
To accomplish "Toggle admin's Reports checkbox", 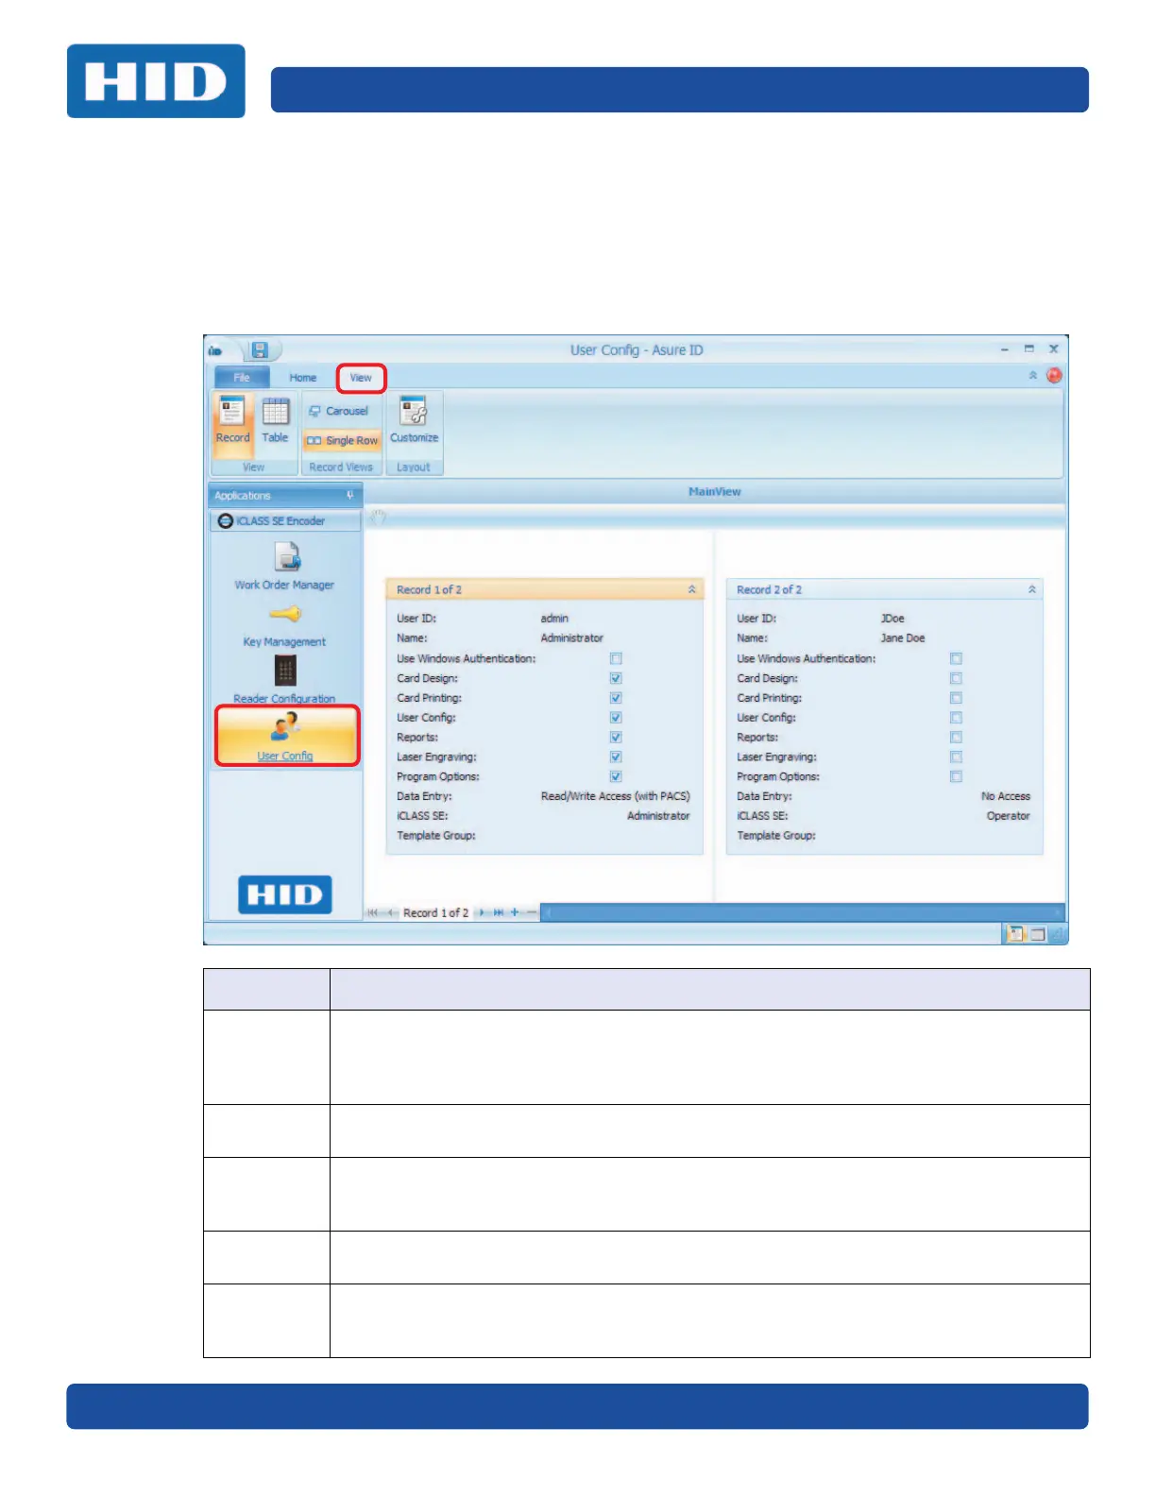I will (616, 738).
